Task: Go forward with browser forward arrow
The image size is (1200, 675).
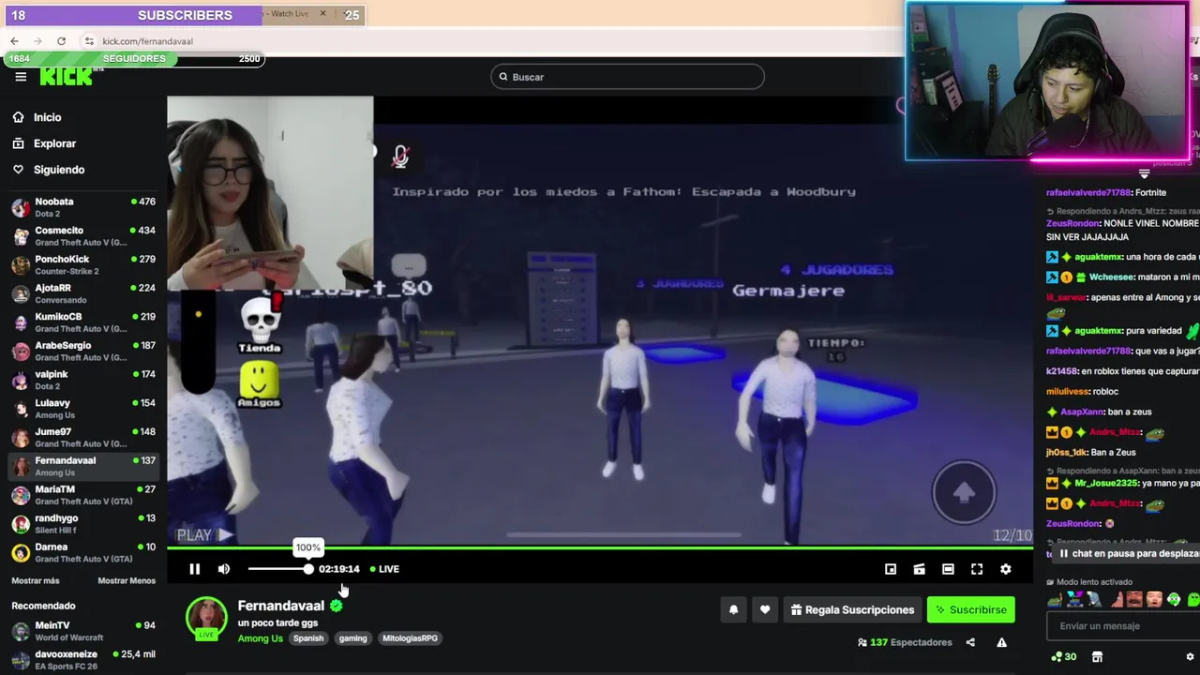Action: point(37,41)
